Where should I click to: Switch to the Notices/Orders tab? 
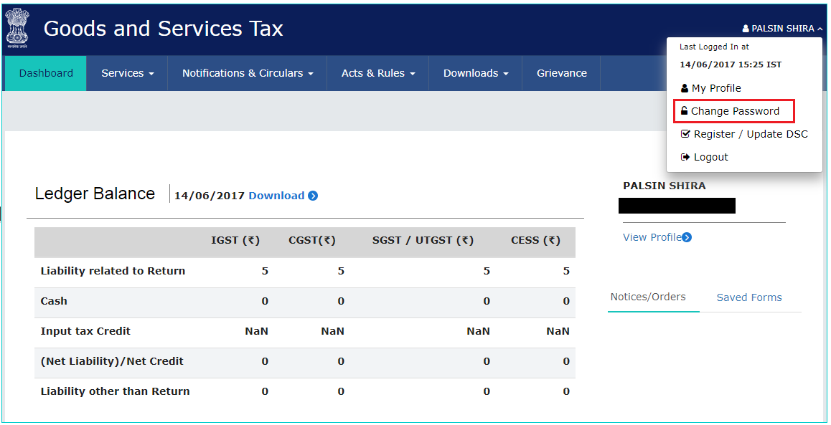(x=648, y=297)
